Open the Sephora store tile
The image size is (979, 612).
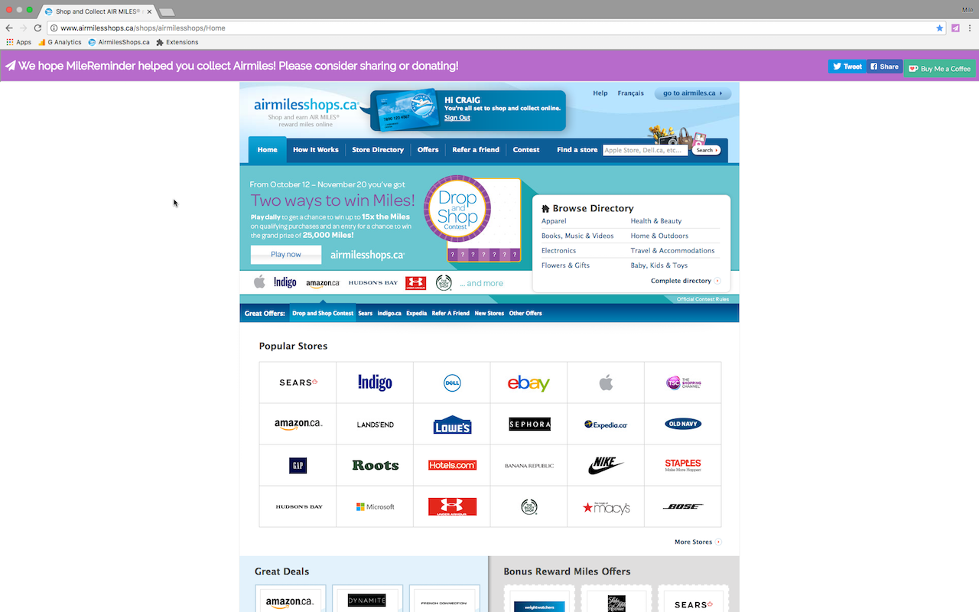529,424
